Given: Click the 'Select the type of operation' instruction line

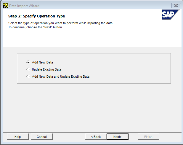Looking at the screenshot, I should (x=60, y=23).
